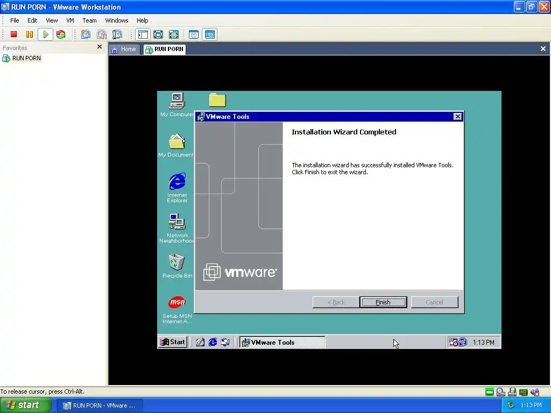
Task: Open the Edit menu
Action: click(x=32, y=20)
